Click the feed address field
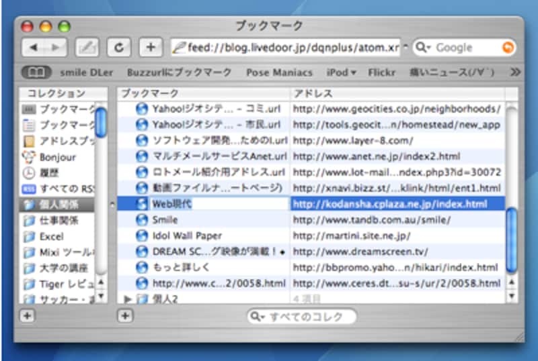Viewport: 538px width, 361px height. [285, 47]
